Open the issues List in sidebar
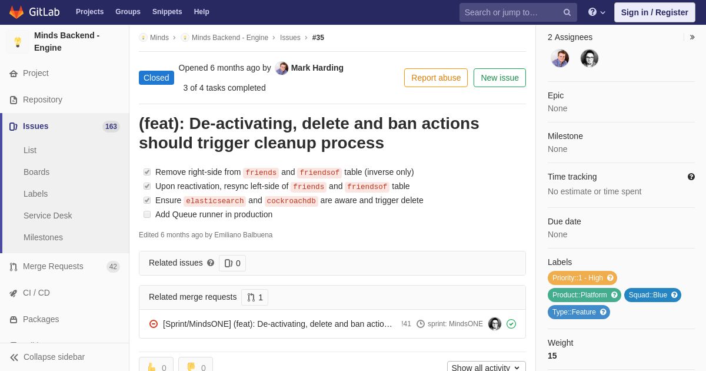This screenshot has height=371, width=706. point(30,150)
